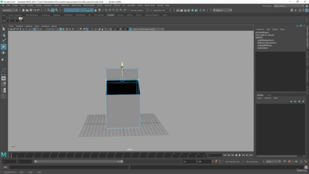The height and width of the screenshot is (174, 309).
Task: Activate the Lasso Select tool
Action: tap(3, 35)
